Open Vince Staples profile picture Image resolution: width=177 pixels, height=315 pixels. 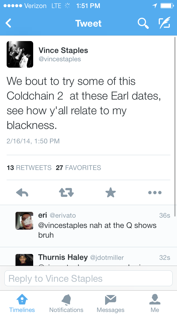pyautogui.click(x=20, y=54)
